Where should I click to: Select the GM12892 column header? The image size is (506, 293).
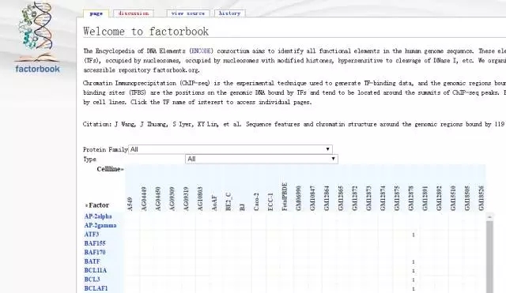coord(439,198)
